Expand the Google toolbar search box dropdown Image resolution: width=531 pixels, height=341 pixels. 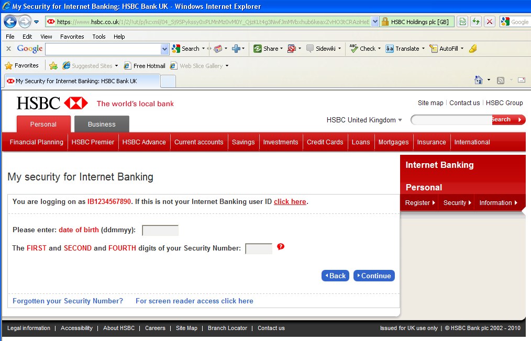click(164, 49)
